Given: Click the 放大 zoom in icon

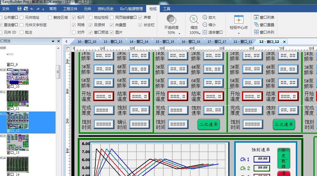Looking at the screenshot, I should point(205,18).
